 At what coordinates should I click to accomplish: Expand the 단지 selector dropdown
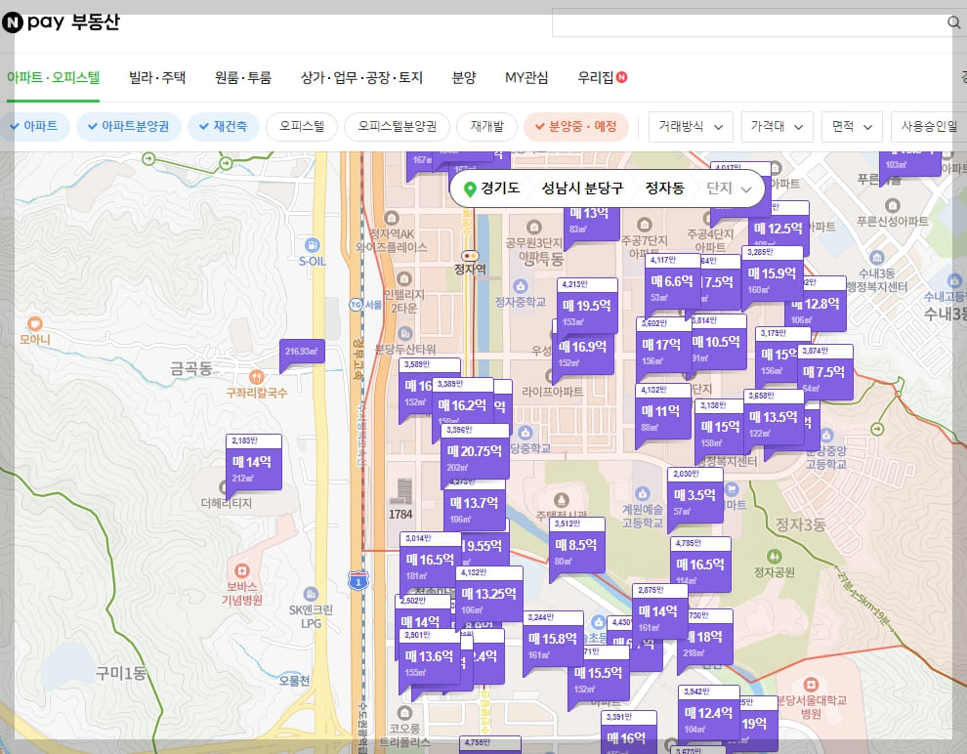pyautogui.click(x=729, y=188)
